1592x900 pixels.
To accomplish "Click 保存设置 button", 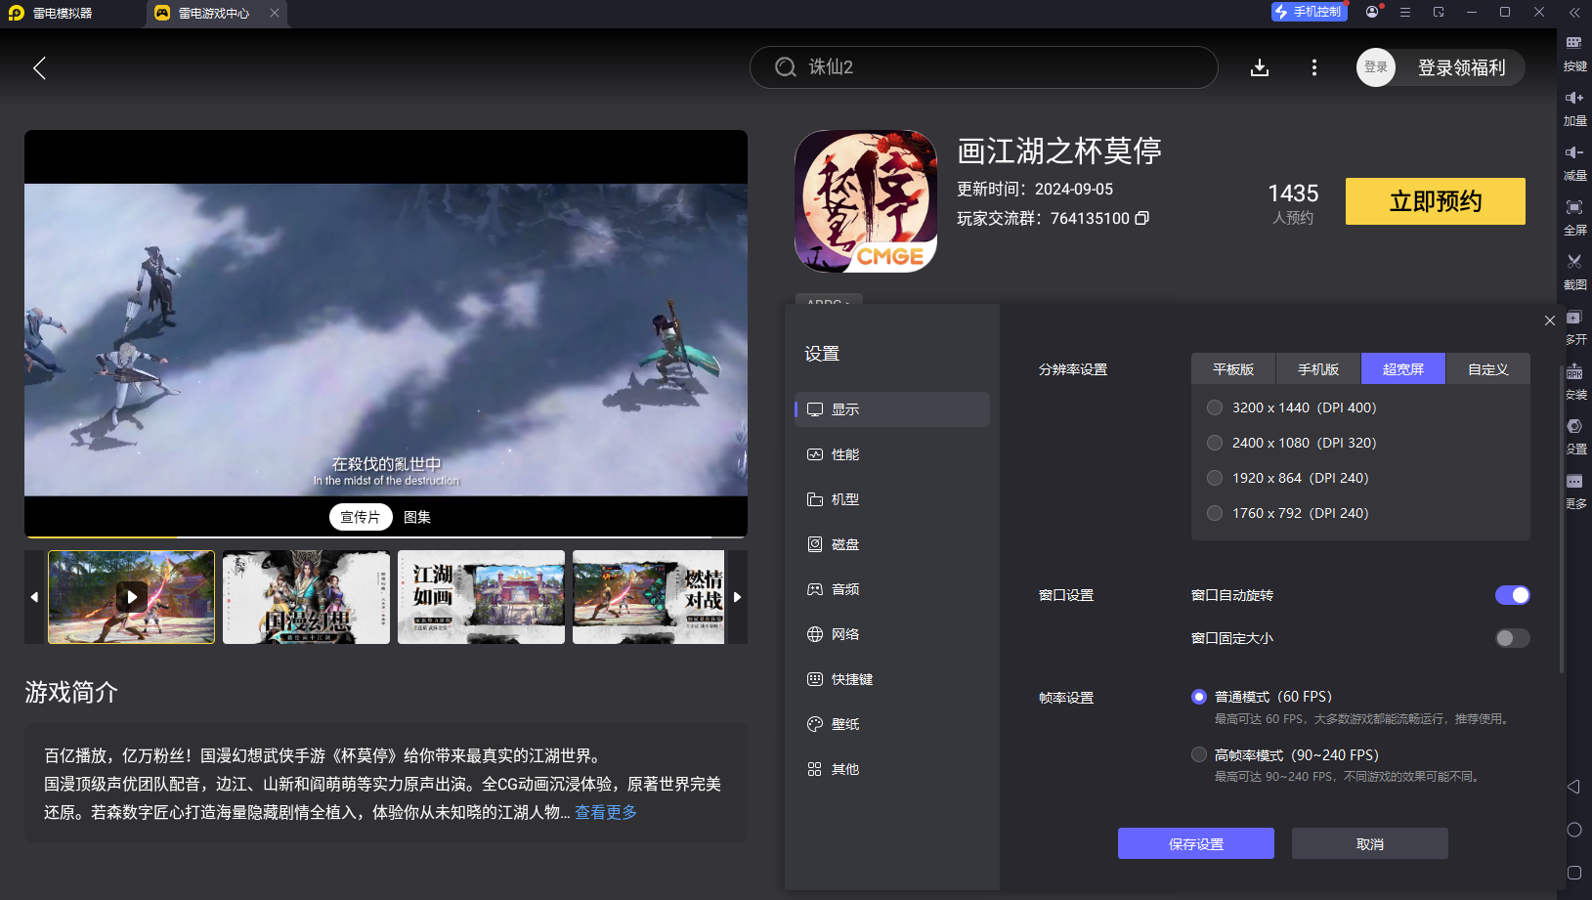I will click(x=1196, y=843).
